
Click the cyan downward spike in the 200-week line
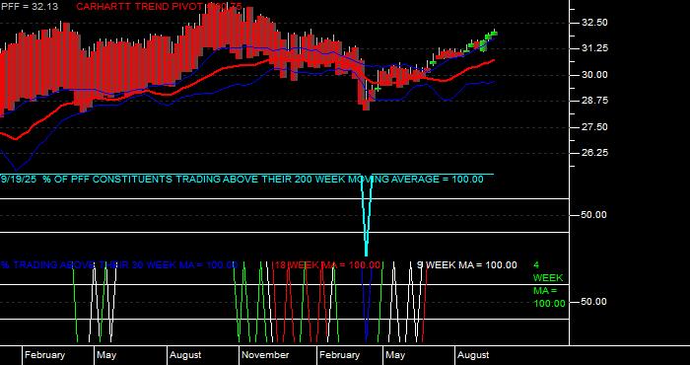coord(366,216)
